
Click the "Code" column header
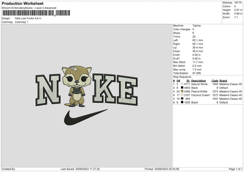pos(215,81)
